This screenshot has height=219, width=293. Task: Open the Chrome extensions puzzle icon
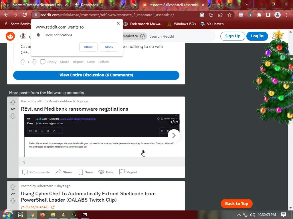click(259, 15)
